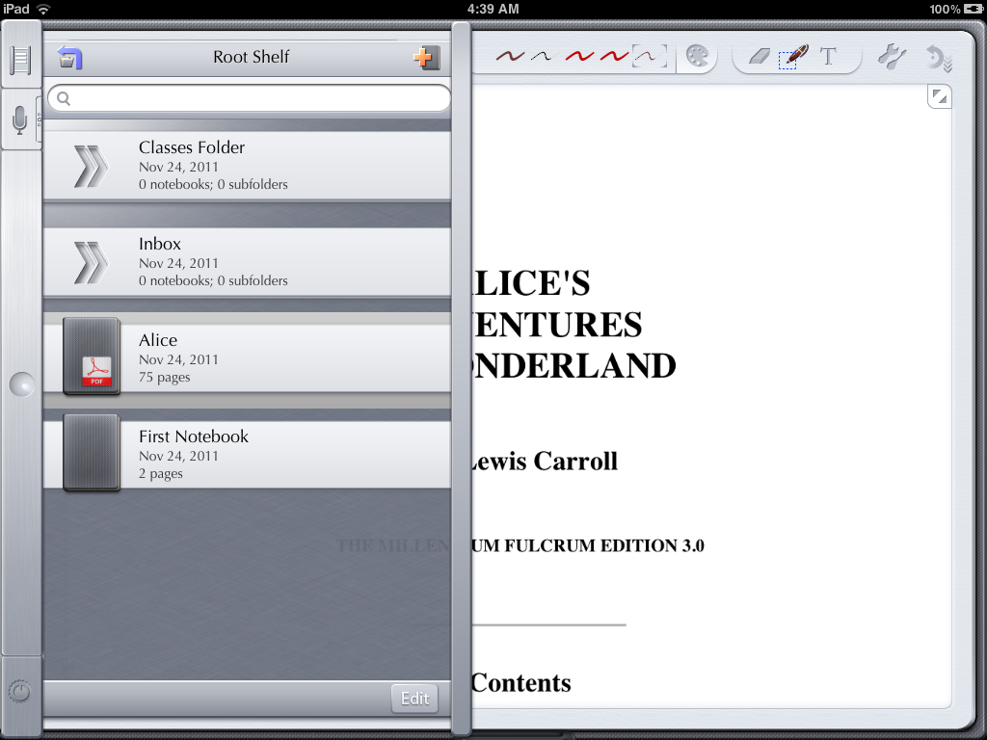Open the notebook shelf library icon
The width and height of the screenshot is (987, 740).
coord(20,61)
